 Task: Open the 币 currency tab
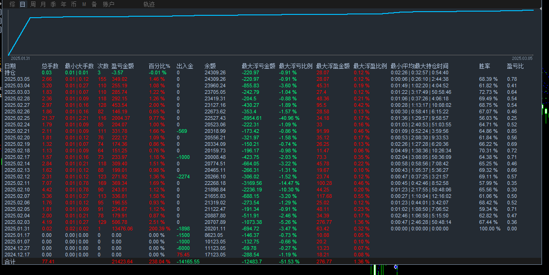point(74,4)
